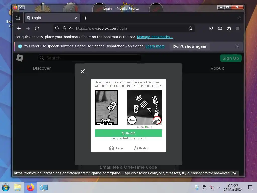Open the clock and calendar
The height and width of the screenshot is (193, 257).
[x=233, y=187]
